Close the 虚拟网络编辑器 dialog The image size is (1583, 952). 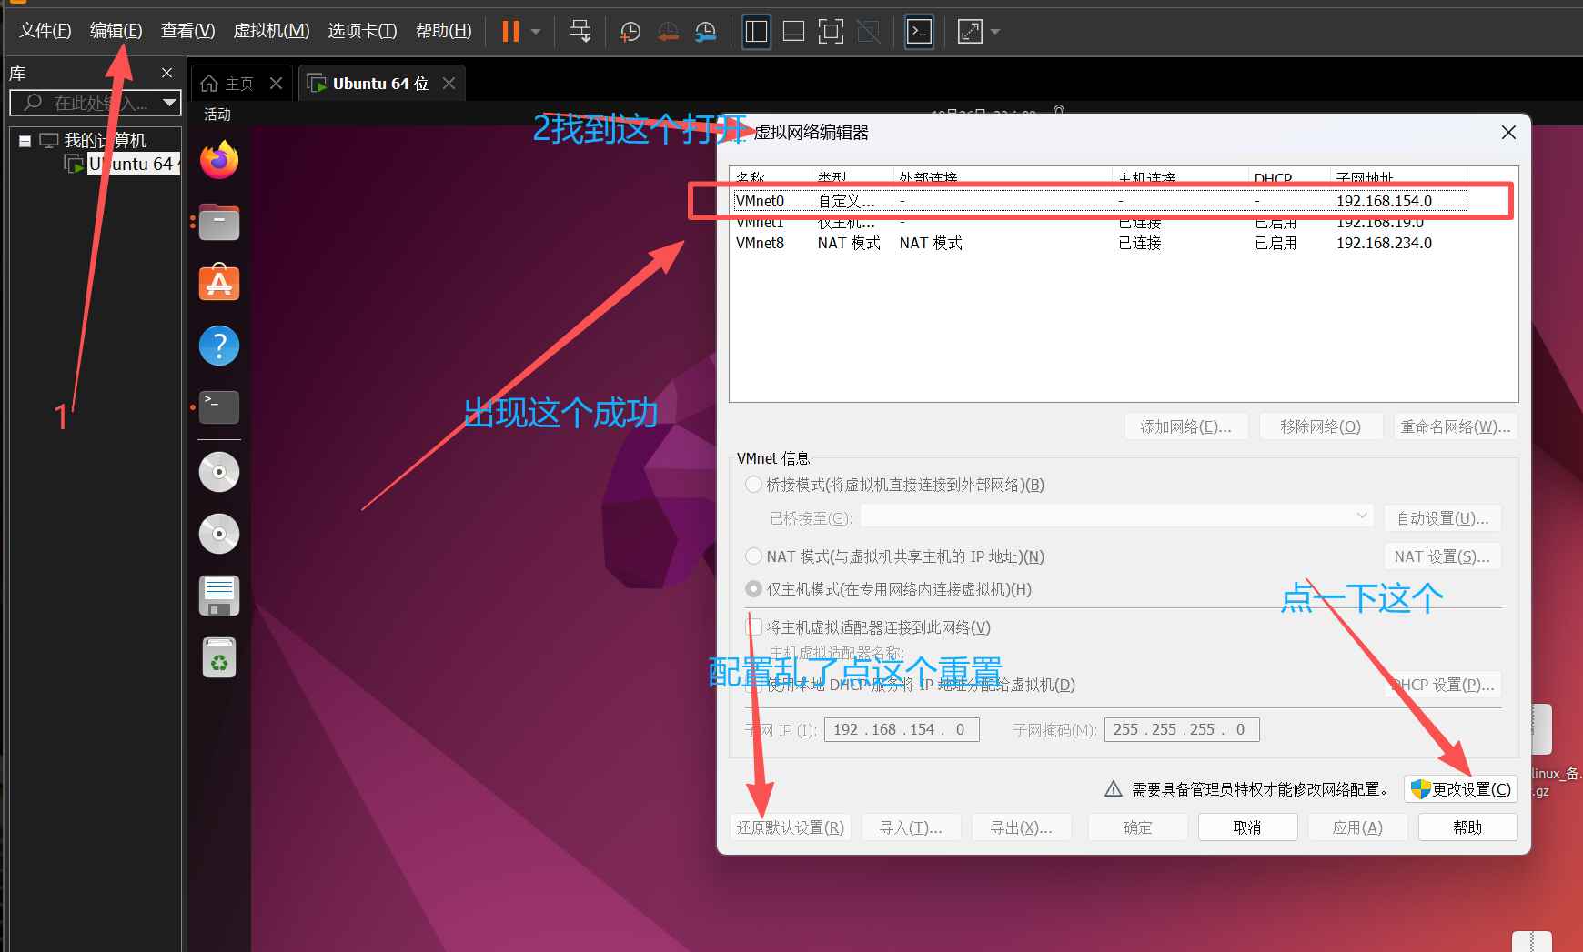[x=1508, y=133]
